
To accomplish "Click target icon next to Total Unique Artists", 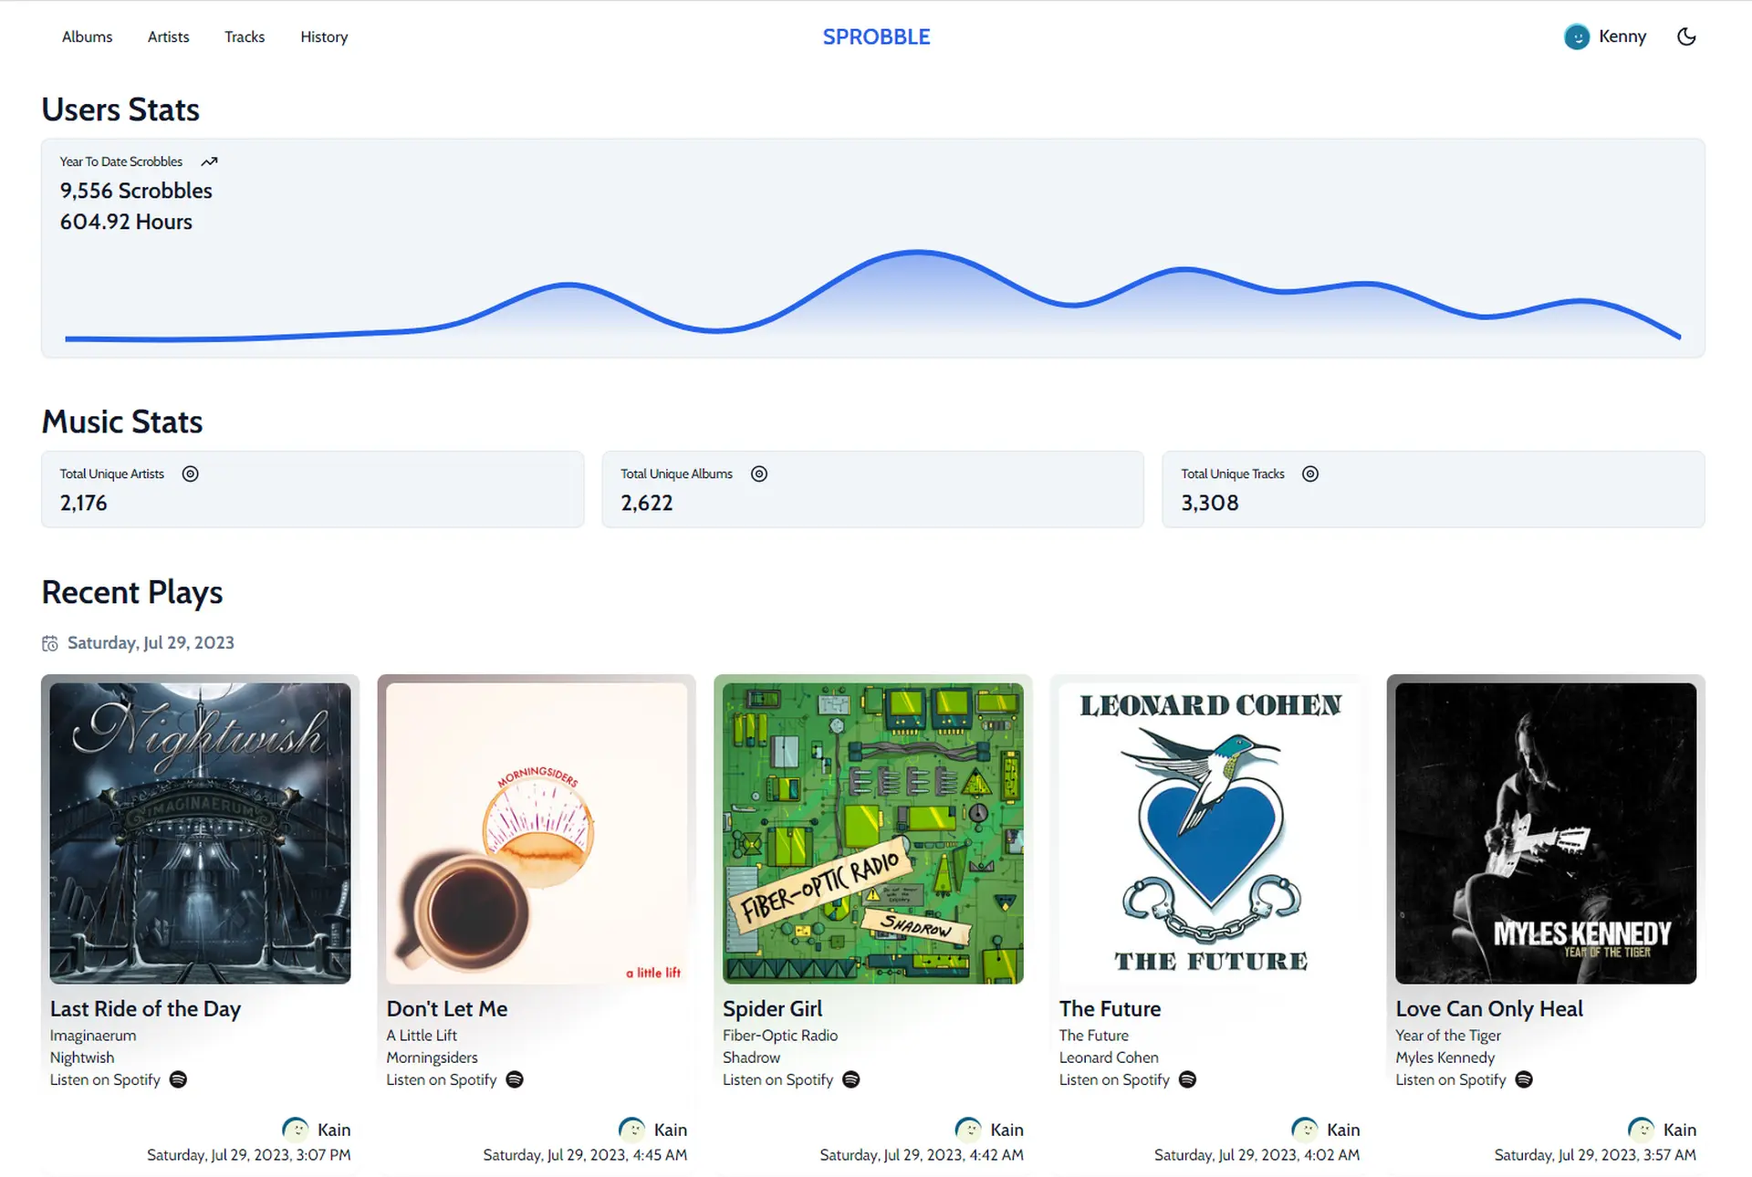I will (190, 474).
